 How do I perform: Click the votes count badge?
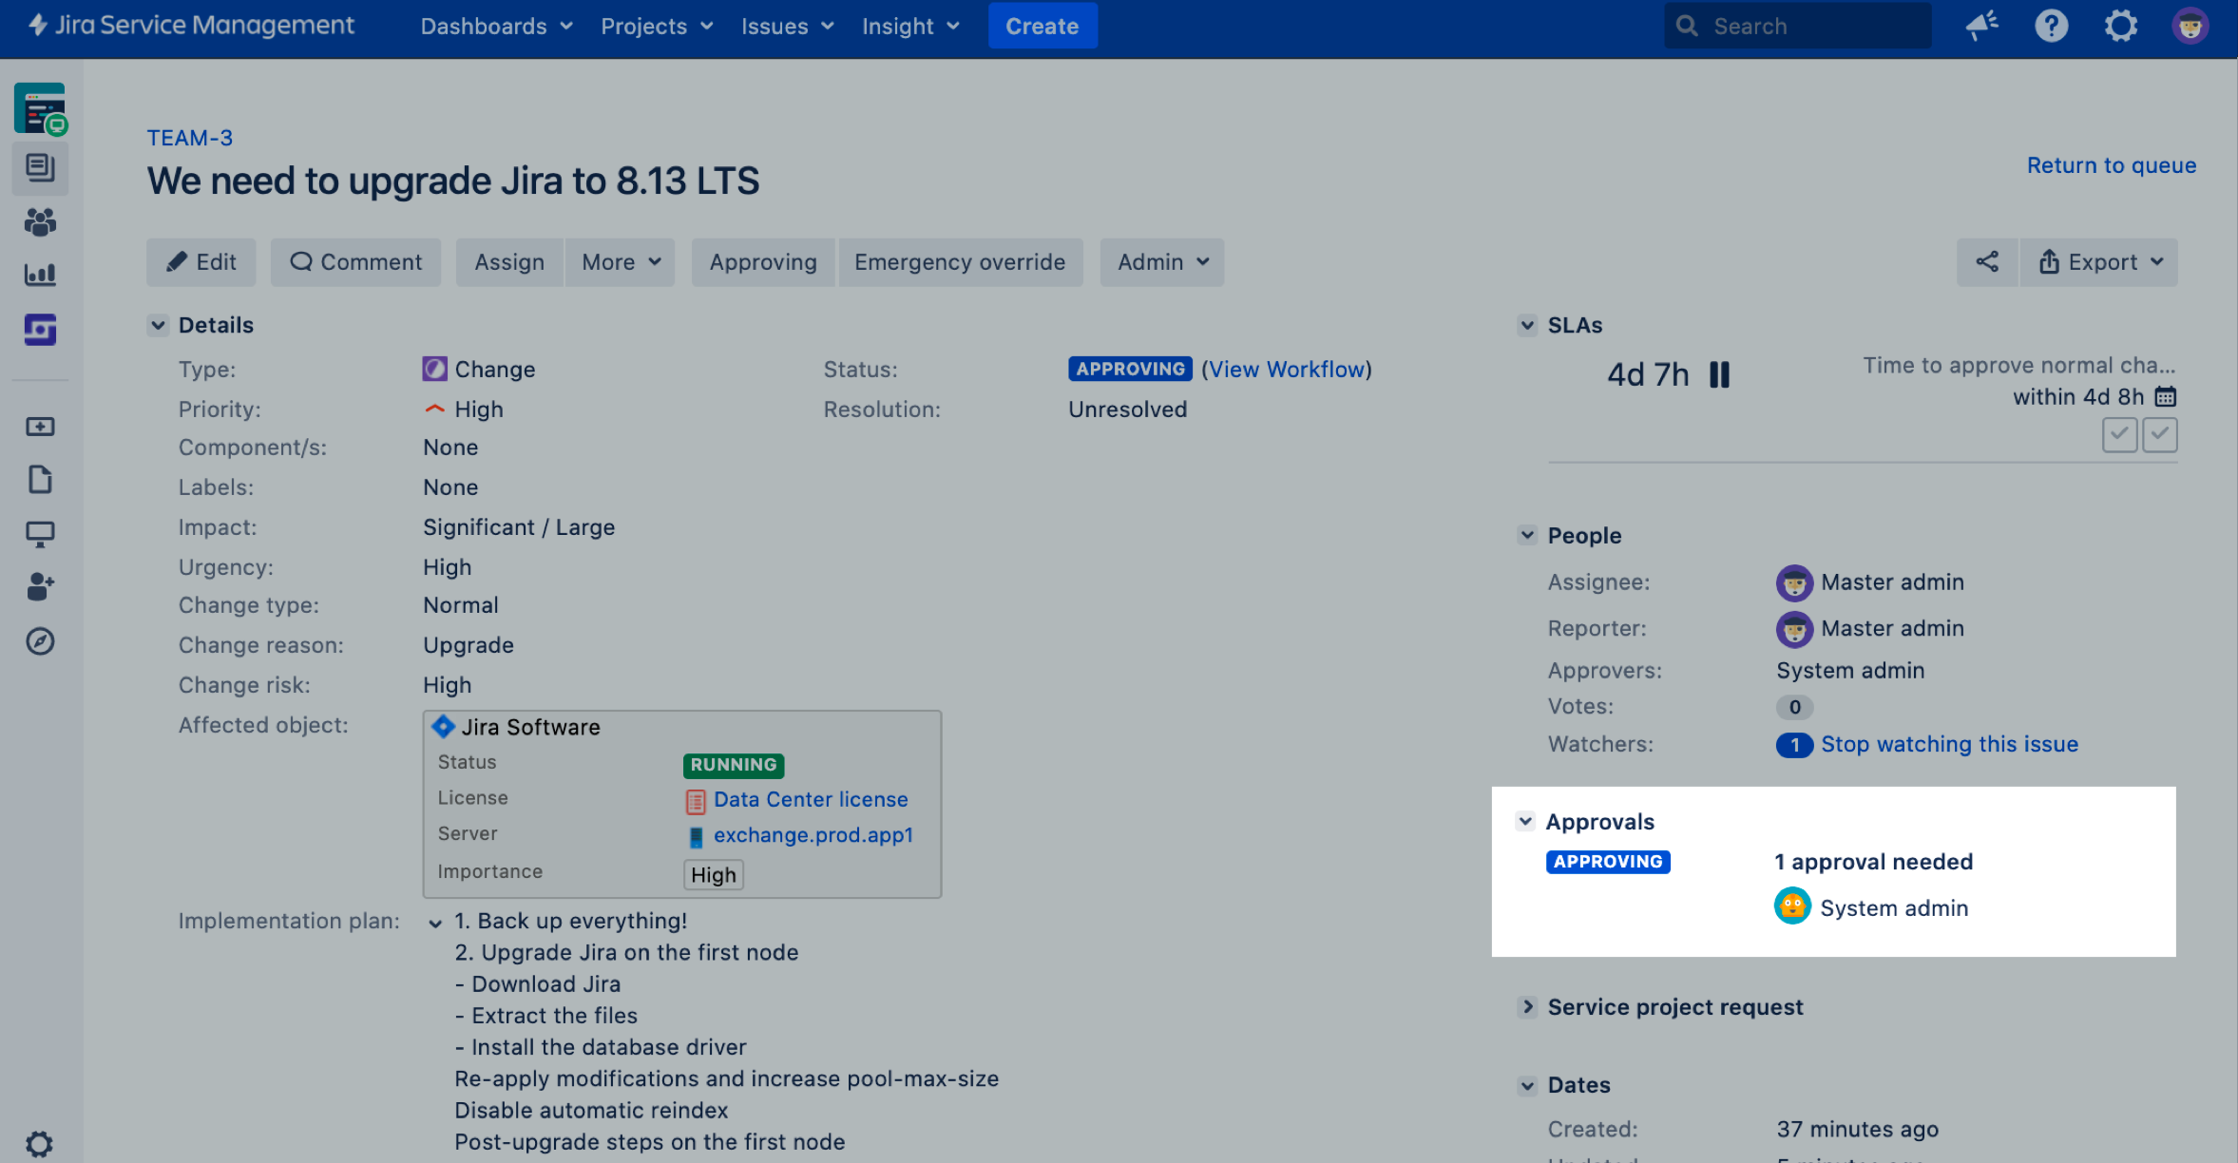1794,707
